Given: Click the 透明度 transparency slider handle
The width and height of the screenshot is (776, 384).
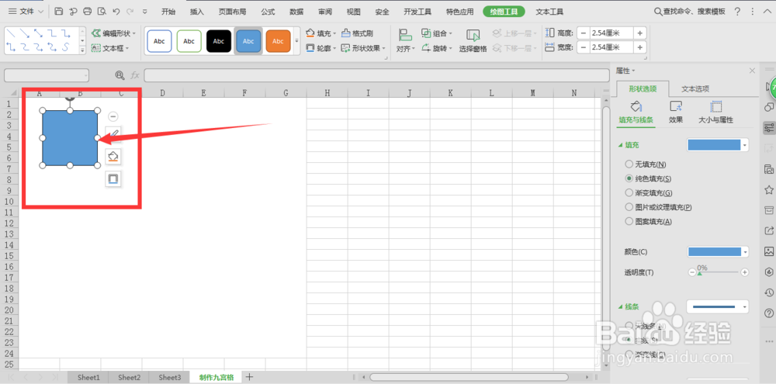Looking at the screenshot, I should 699,274.
